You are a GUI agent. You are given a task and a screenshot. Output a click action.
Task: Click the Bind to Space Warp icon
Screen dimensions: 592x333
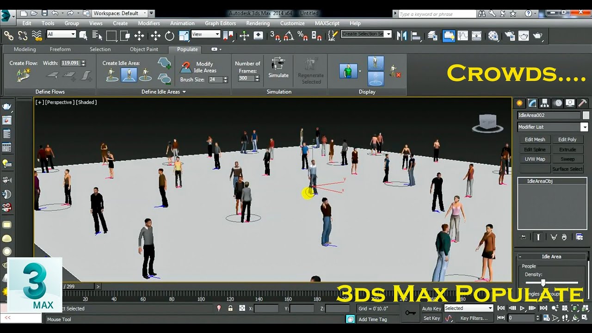(x=37, y=35)
